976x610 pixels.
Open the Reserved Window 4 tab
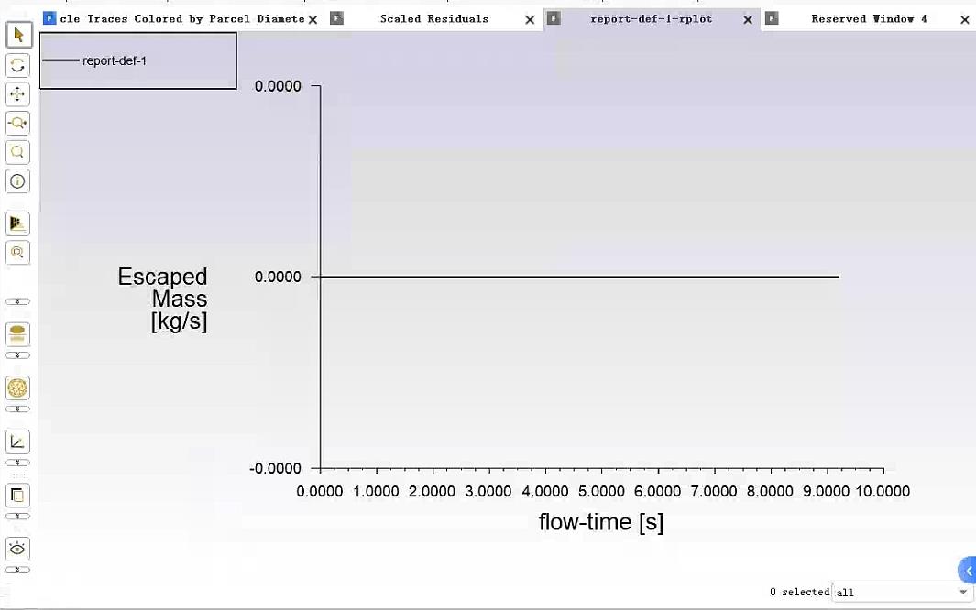point(868,19)
